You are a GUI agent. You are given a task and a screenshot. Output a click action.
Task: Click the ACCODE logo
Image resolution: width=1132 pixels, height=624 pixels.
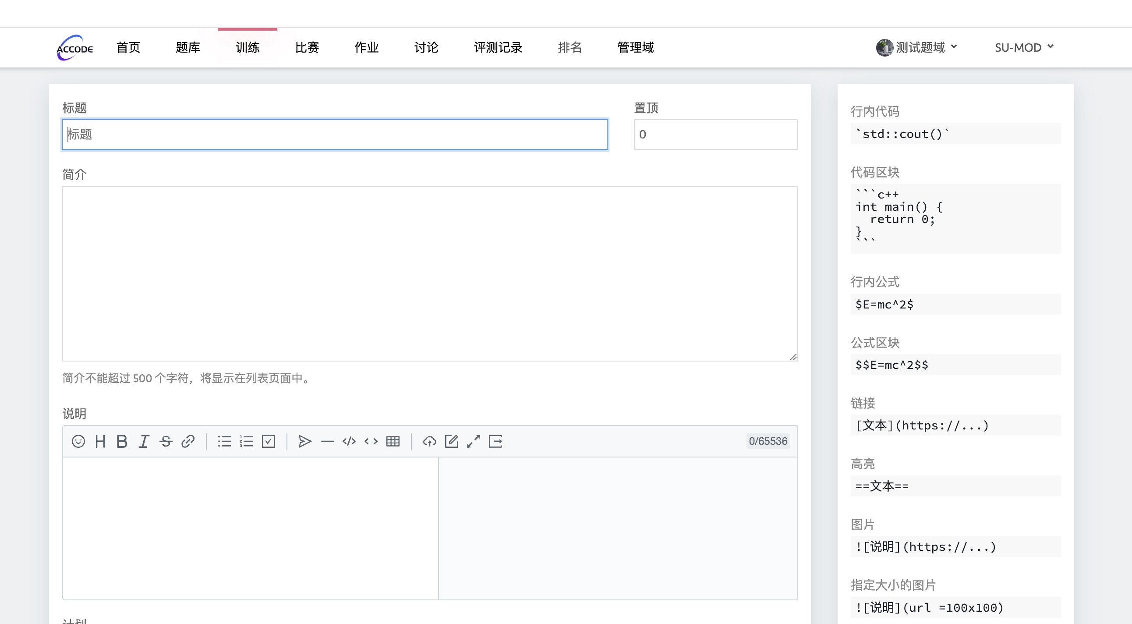point(75,47)
